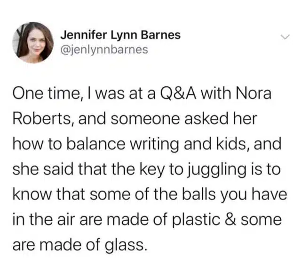
Task: Click the phrase "are made of glass"
Action: click(x=78, y=245)
